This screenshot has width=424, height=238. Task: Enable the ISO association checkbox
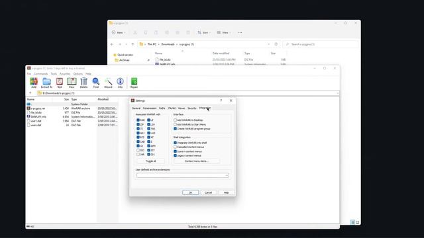138,150
